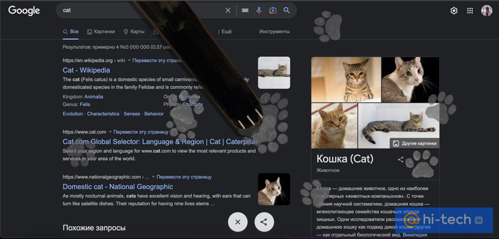Image resolution: width=499 pixels, height=239 pixels.
Task: Open the Google apps grid
Action: click(x=470, y=11)
